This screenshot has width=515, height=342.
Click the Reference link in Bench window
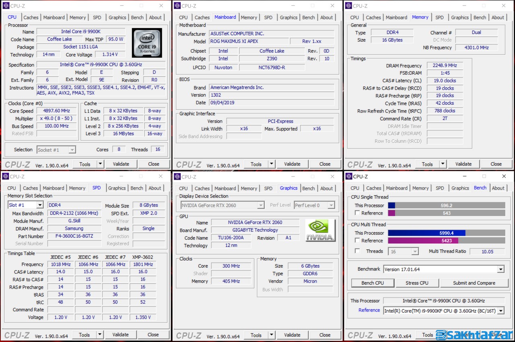point(369,310)
